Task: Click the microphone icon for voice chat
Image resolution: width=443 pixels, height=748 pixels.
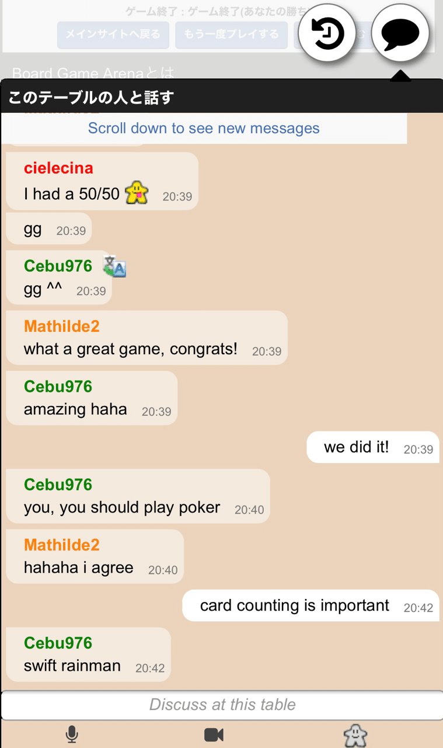Action: (72, 735)
